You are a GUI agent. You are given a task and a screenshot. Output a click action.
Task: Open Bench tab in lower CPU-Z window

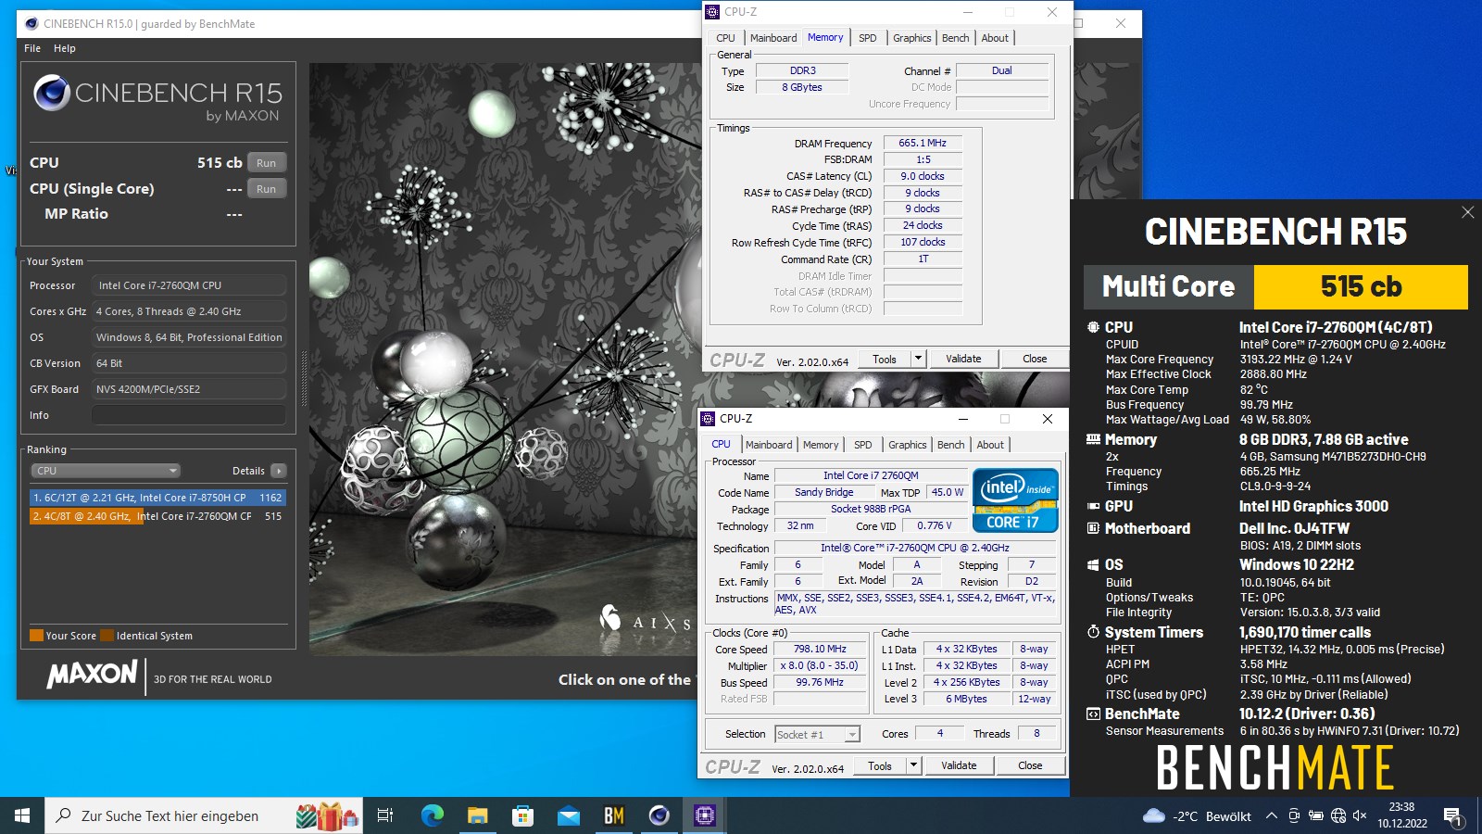click(x=951, y=445)
